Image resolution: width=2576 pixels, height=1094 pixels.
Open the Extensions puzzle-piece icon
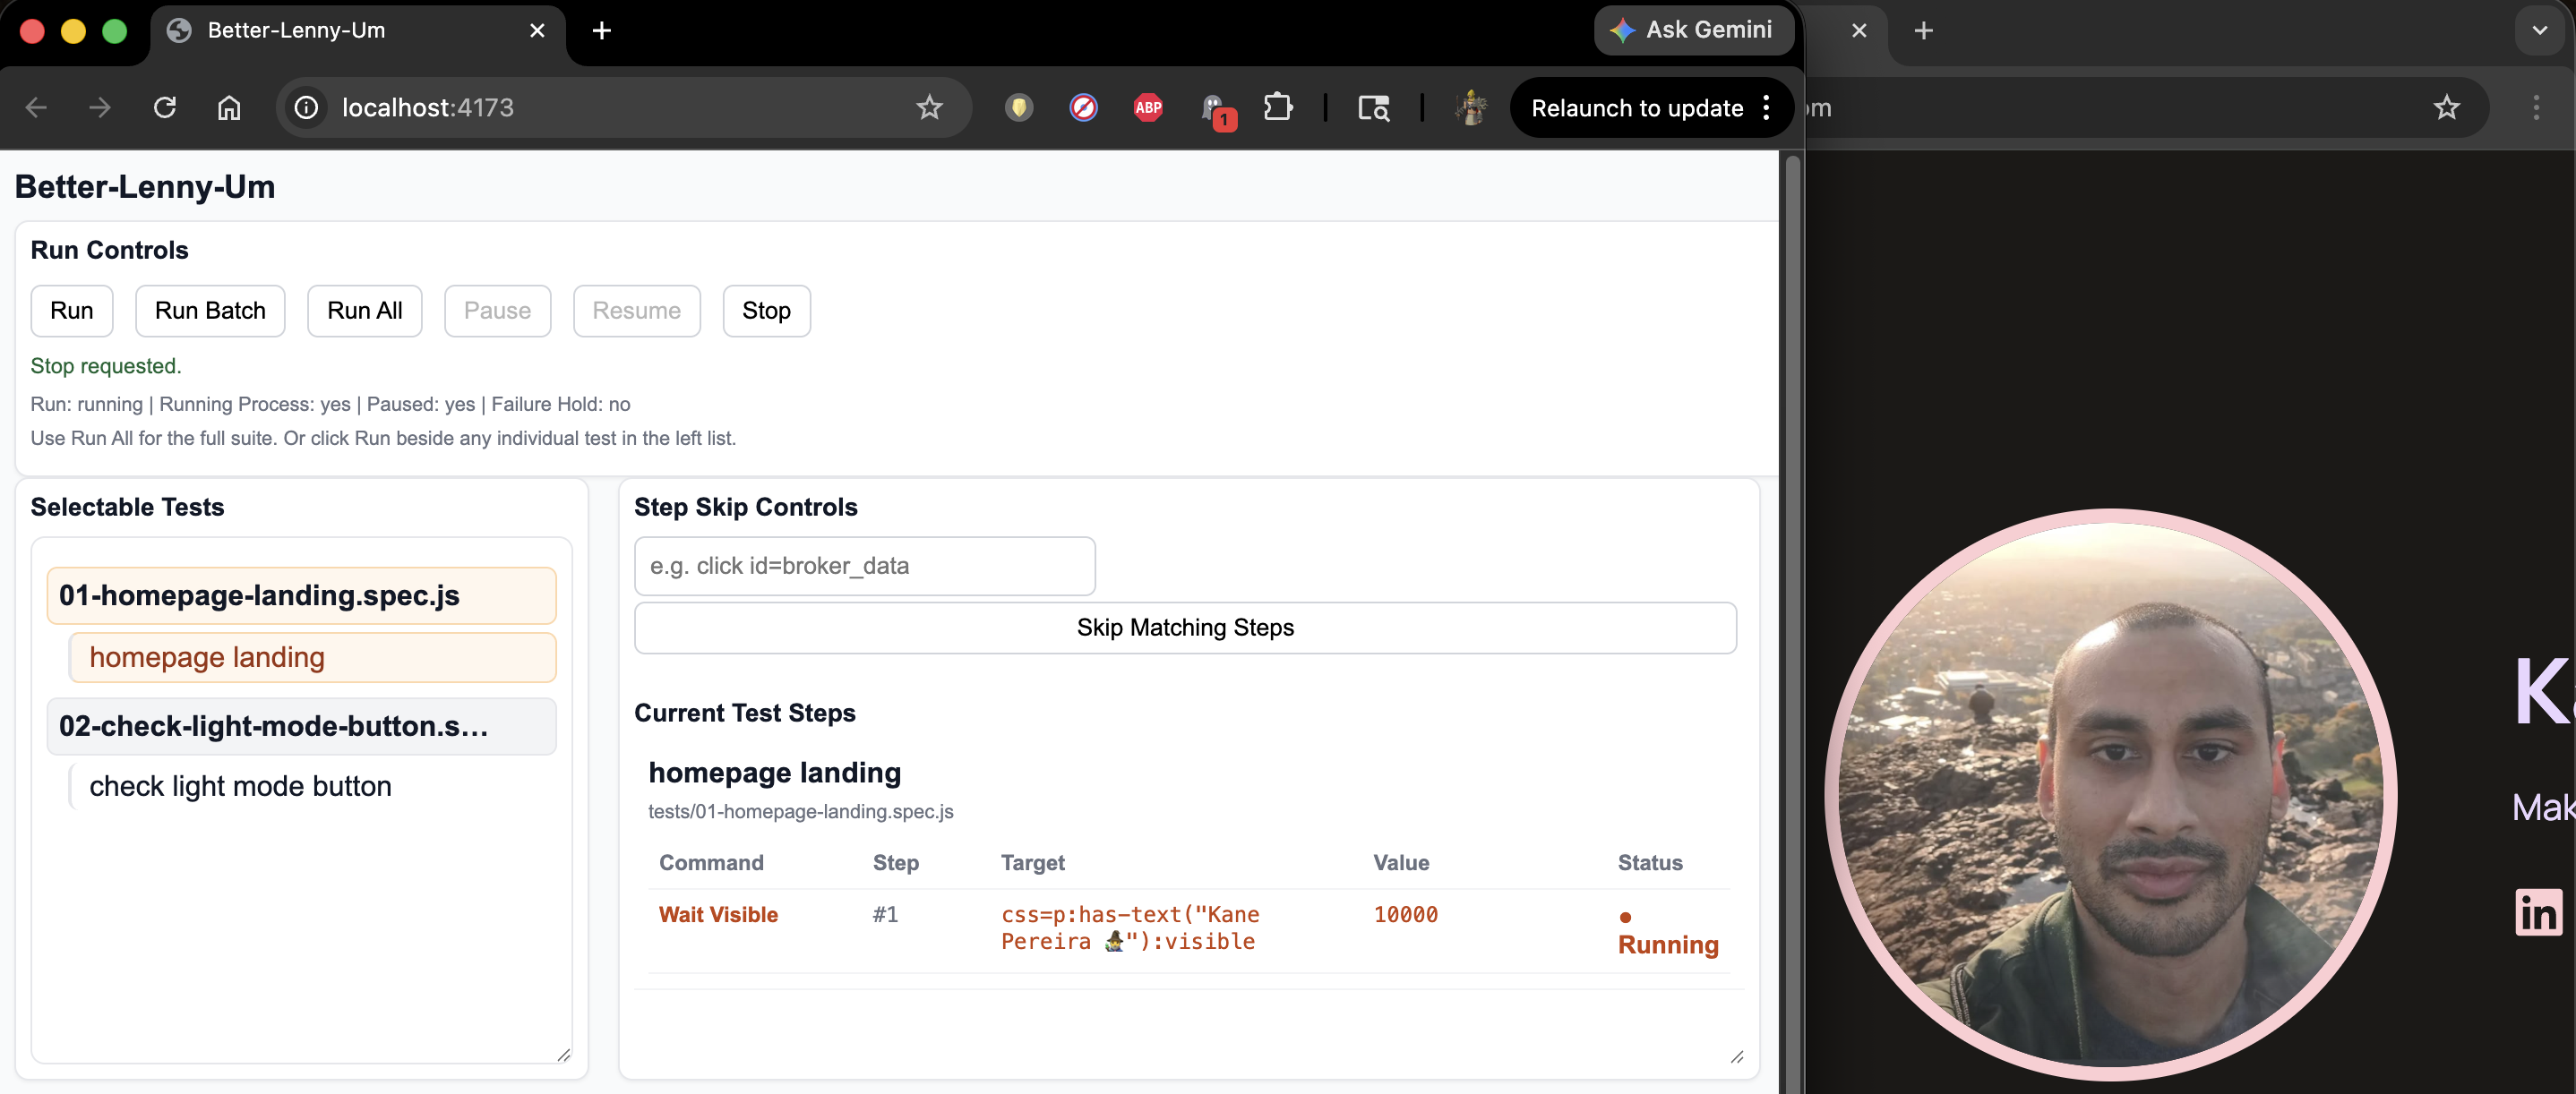1277,108
